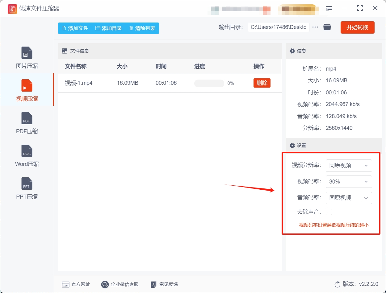Viewport: 386px width, 293px height.
Task: Open 企业微信客服 customer service link
Action: 120,284
